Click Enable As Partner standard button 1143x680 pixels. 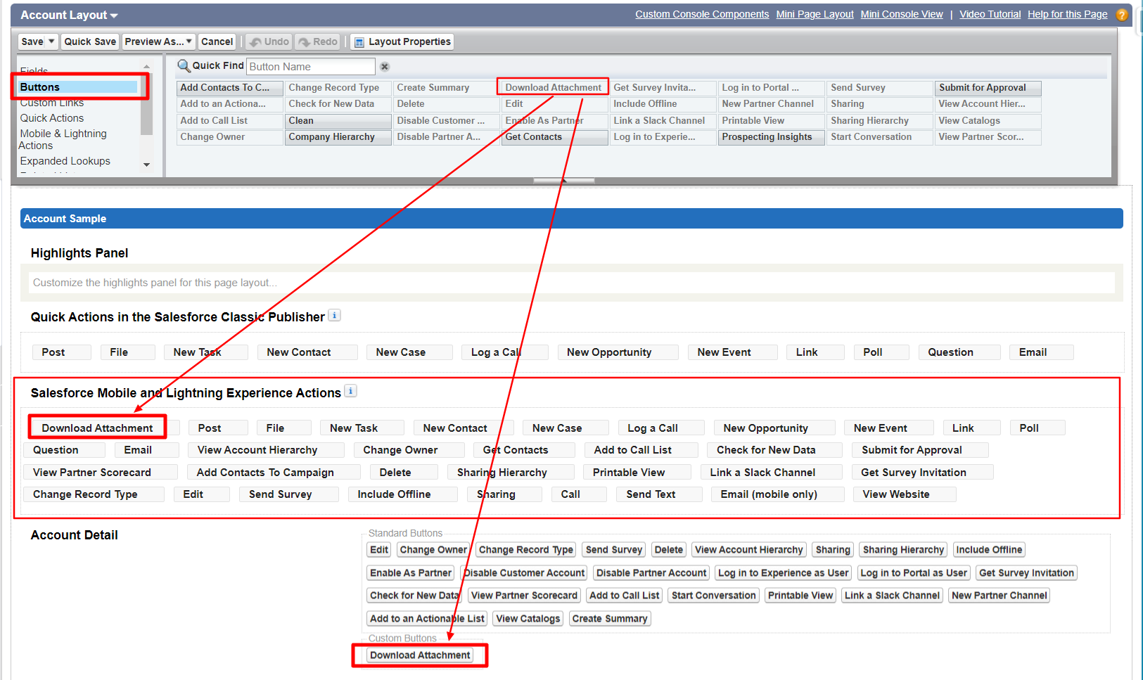click(411, 573)
